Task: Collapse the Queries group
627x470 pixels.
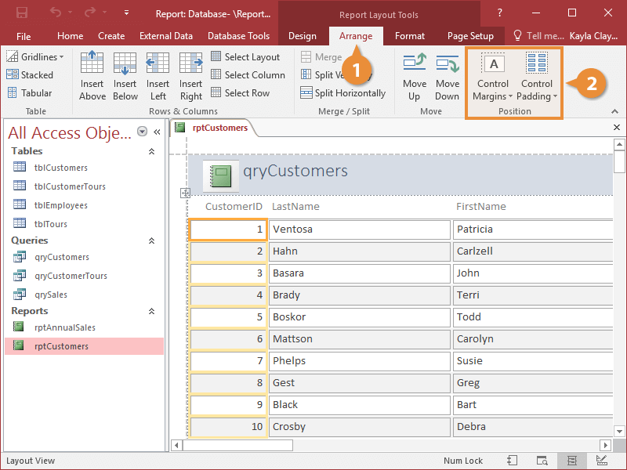Action: (x=151, y=240)
